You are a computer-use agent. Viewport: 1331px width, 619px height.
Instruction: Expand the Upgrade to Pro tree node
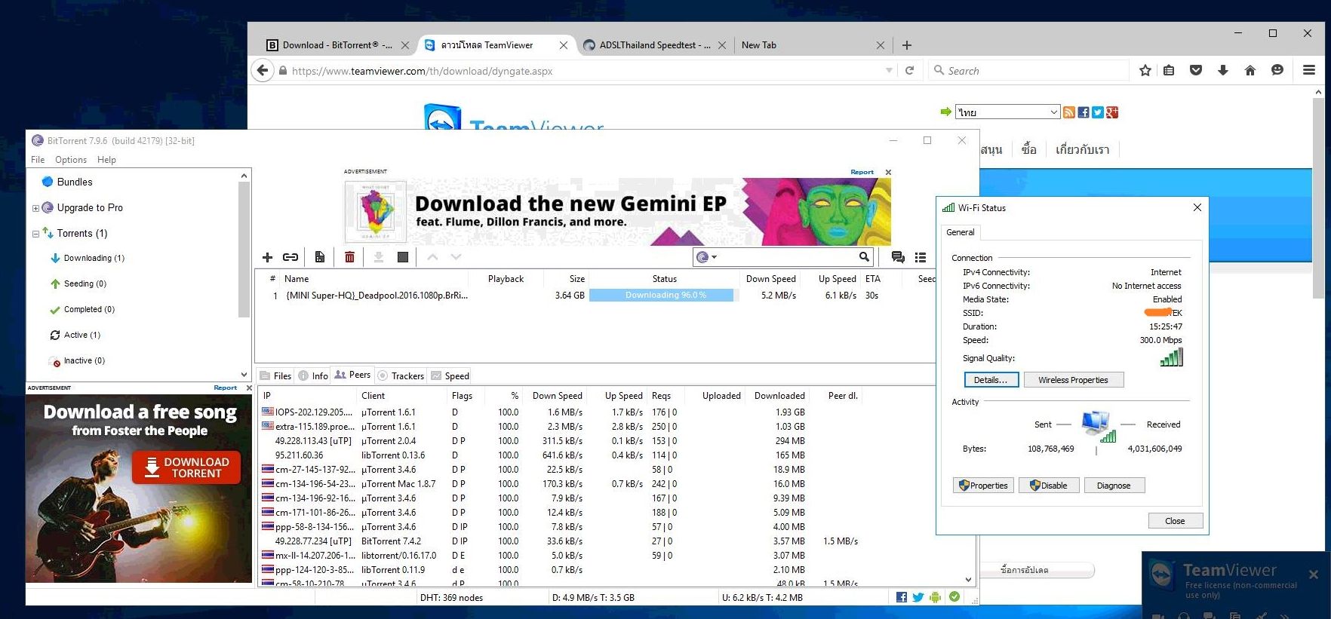point(35,208)
